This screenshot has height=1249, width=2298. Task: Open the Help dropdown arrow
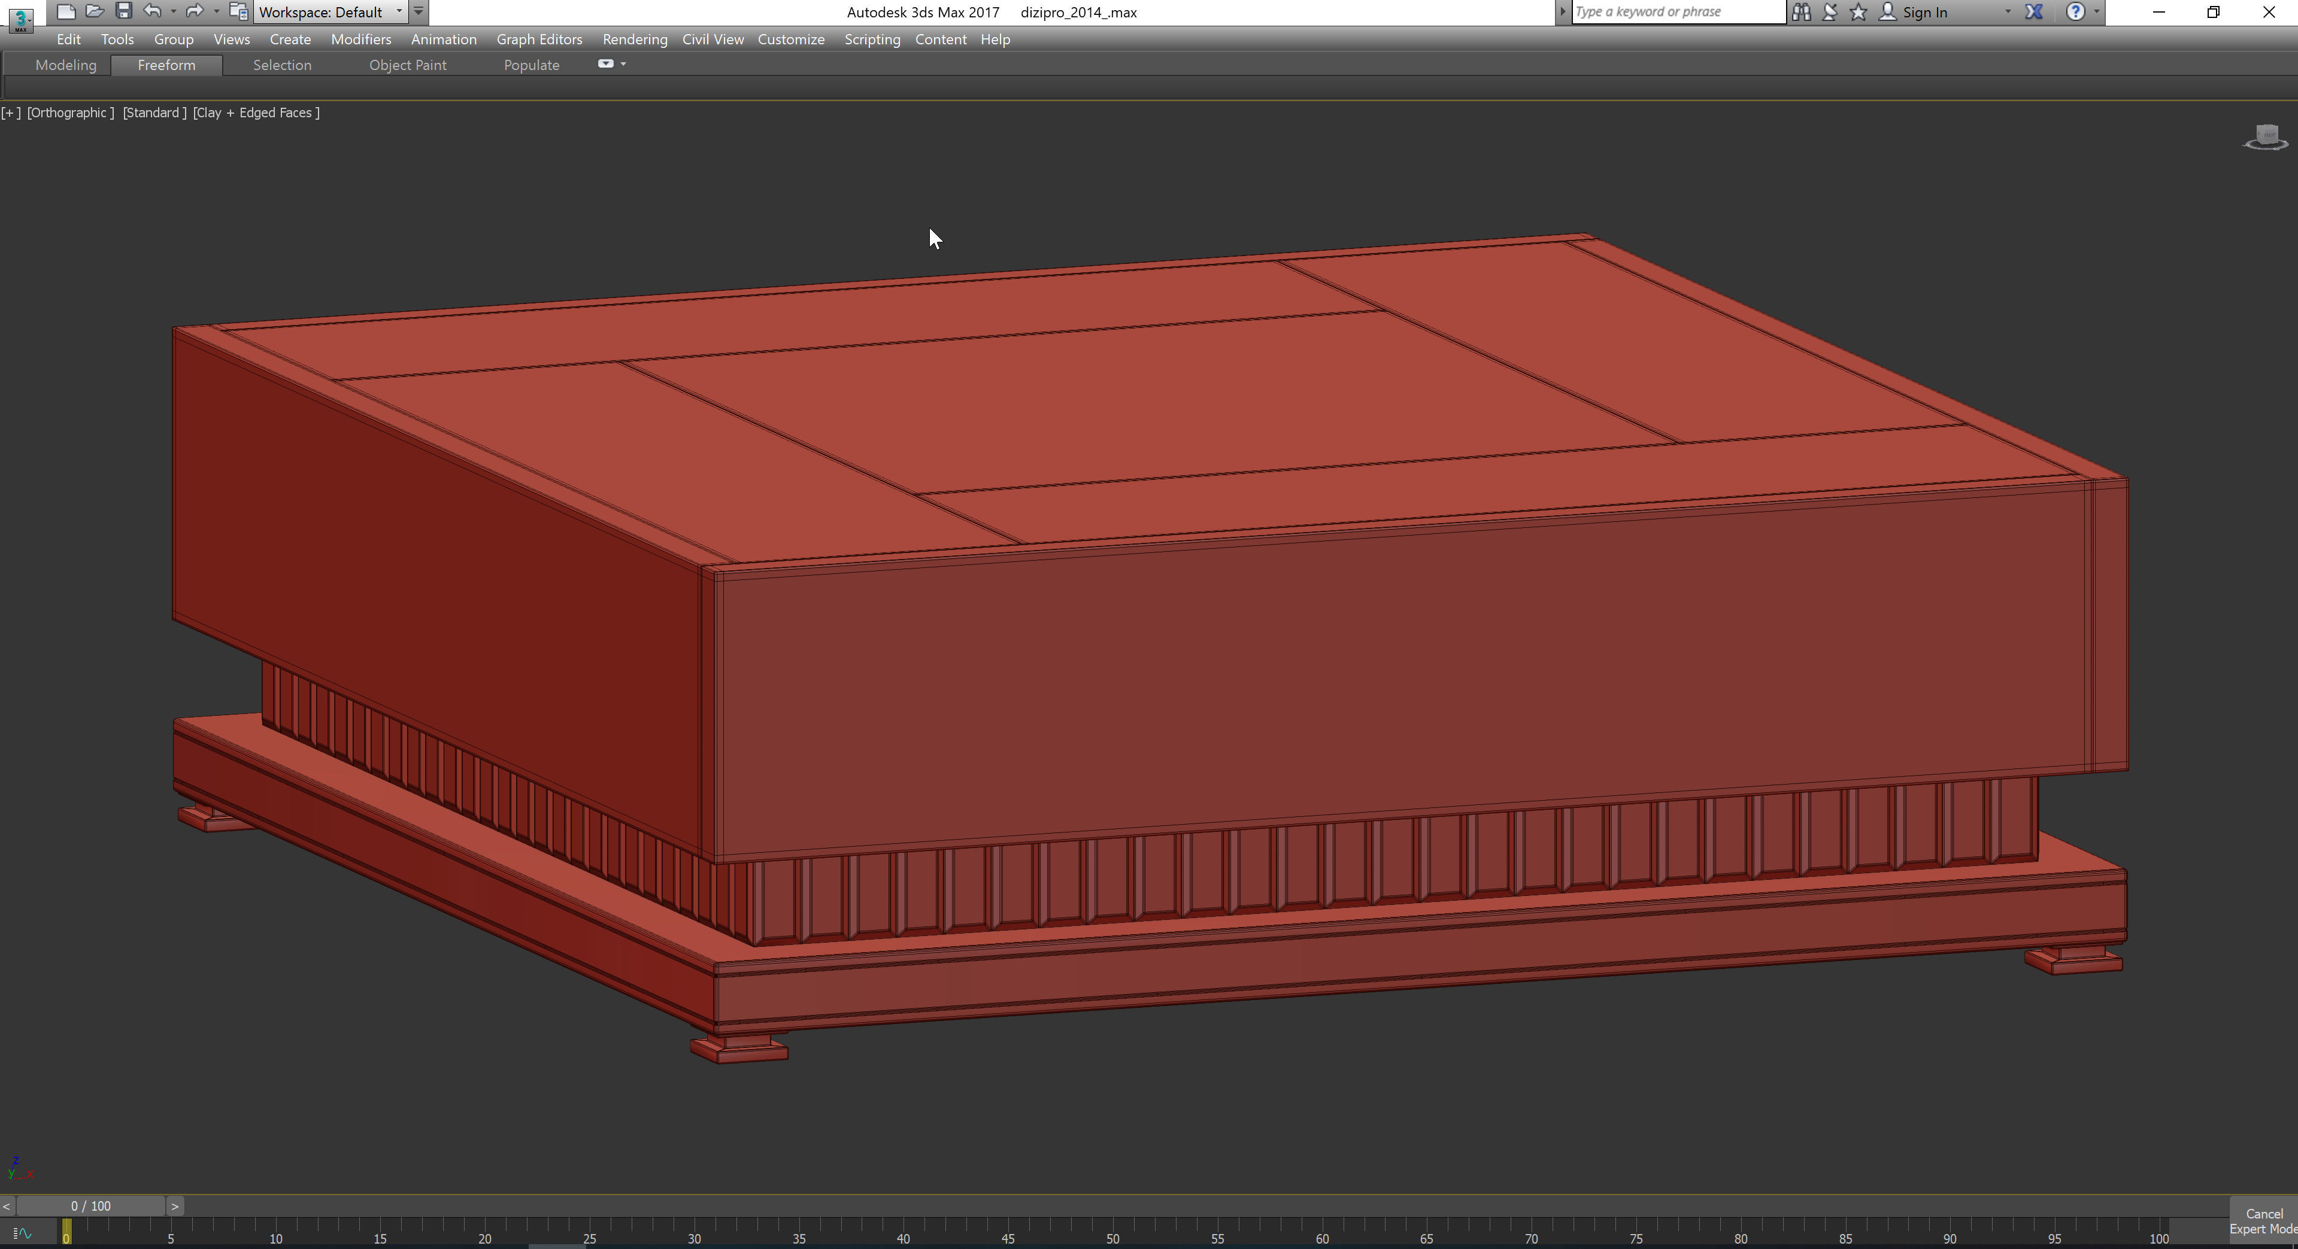click(x=2096, y=11)
